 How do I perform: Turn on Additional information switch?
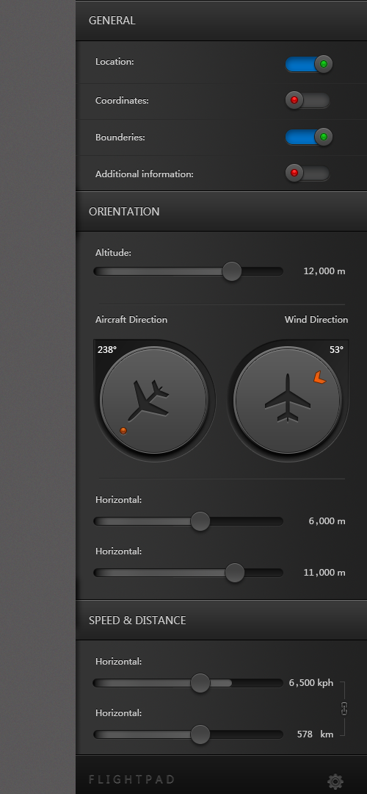coord(308,174)
